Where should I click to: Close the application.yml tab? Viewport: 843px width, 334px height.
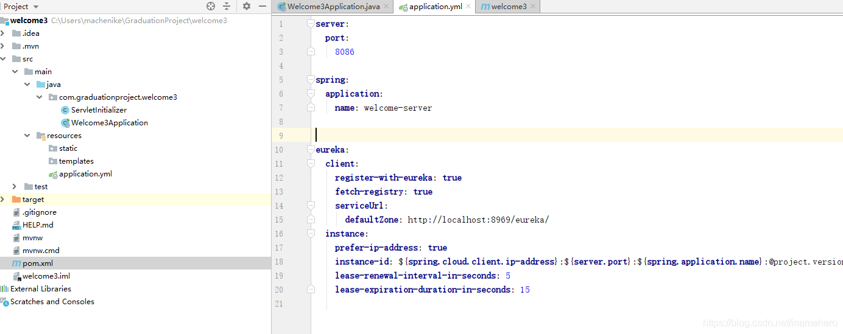(468, 7)
